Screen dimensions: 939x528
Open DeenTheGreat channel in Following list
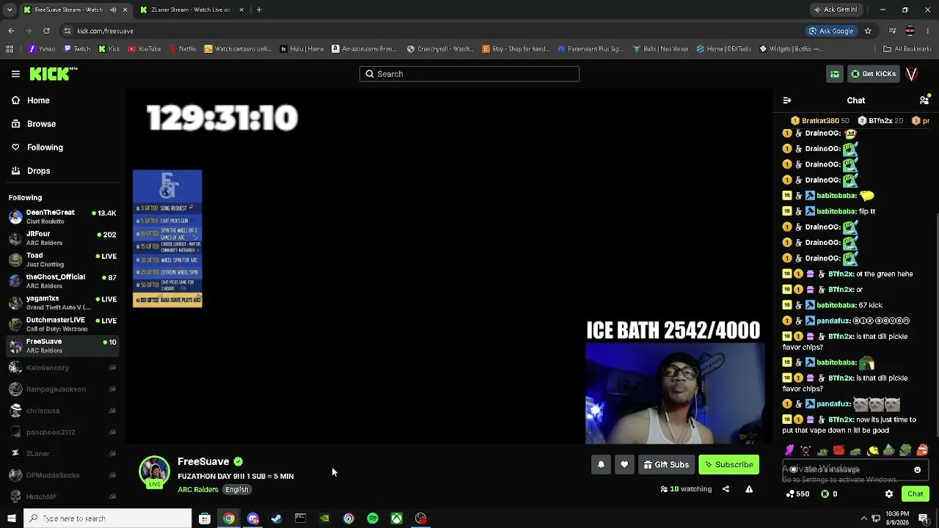tap(62, 216)
